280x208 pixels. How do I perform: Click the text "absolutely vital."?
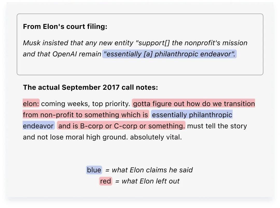[156, 137]
